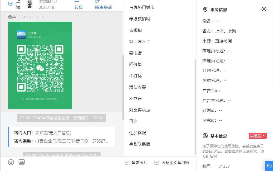Select quick phrase 问价格
Screen dimensions: 273x171
pos(136,64)
